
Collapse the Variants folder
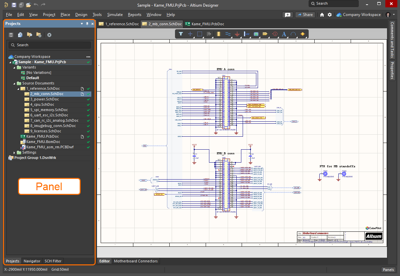[14, 68]
